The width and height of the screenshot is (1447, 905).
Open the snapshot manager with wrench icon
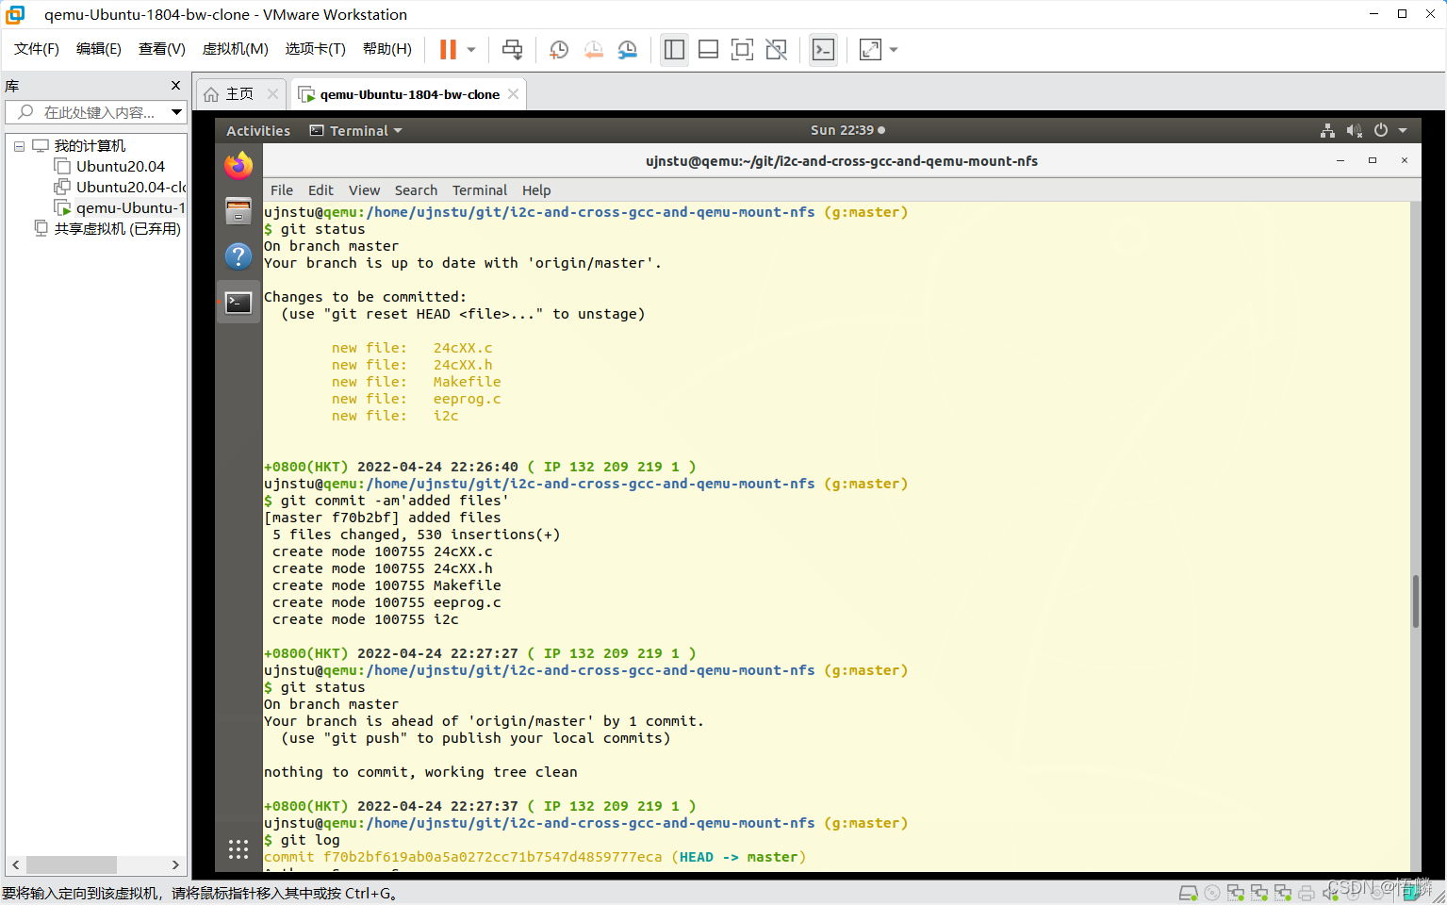click(627, 49)
